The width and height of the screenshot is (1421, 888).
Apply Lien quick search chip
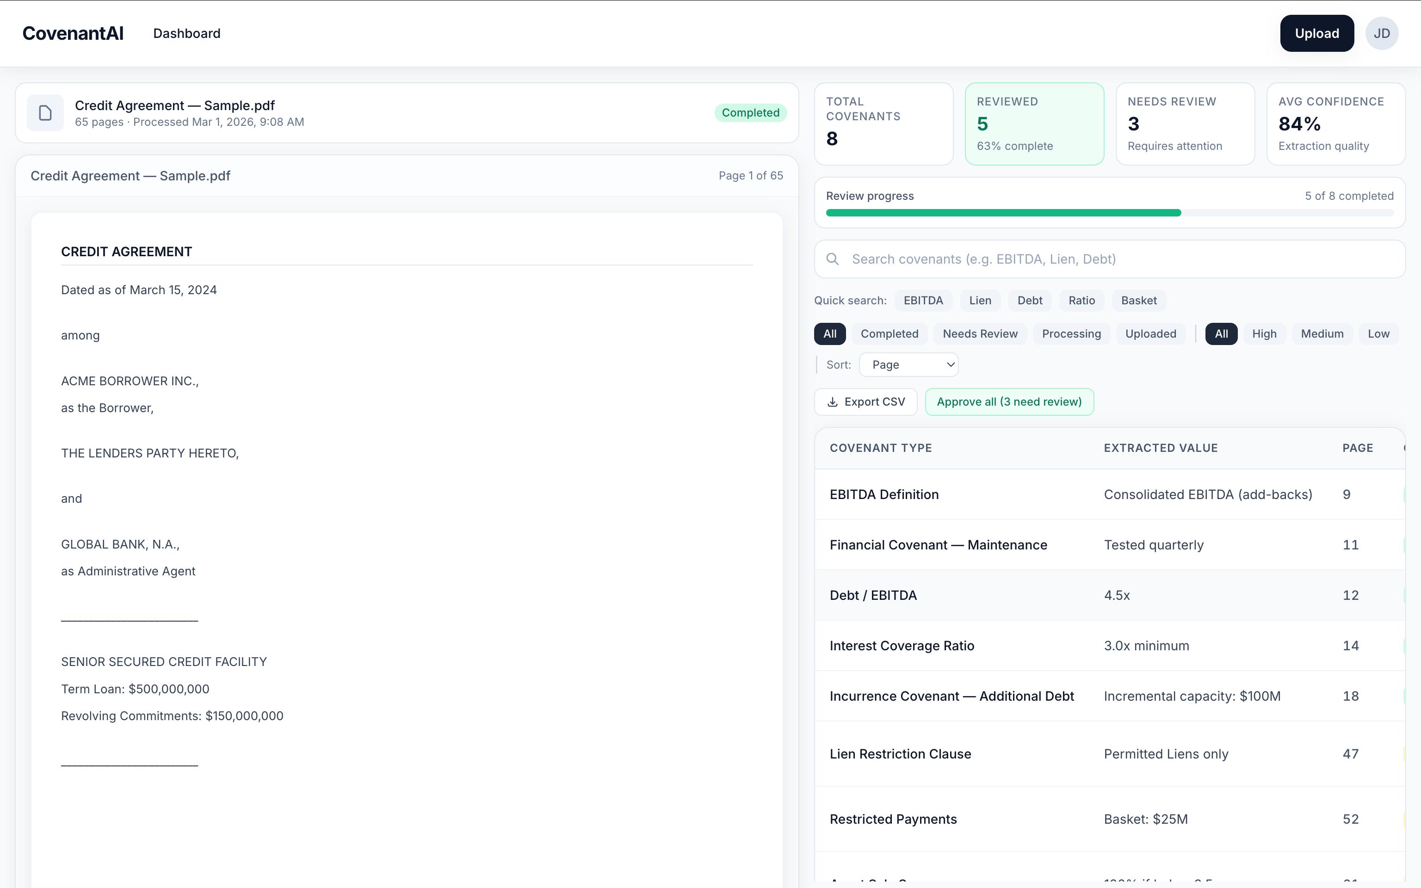coord(980,301)
